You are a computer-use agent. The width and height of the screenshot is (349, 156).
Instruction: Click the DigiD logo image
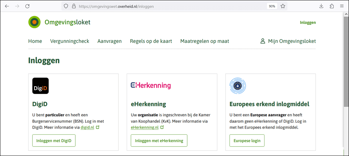pos(40,86)
